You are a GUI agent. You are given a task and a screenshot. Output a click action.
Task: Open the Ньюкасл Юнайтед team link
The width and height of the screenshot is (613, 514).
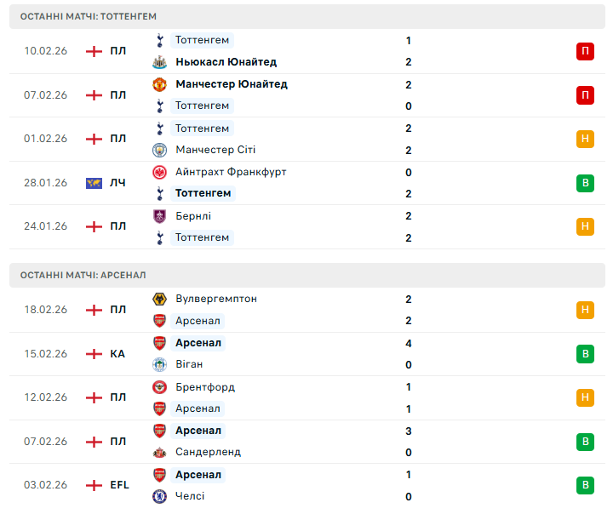226,62
